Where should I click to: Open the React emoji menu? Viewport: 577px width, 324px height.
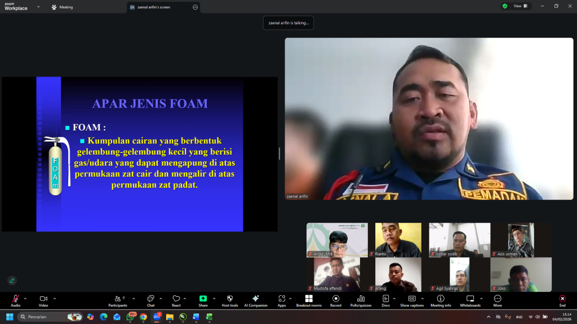pyautogui.click(x=176, y=299)
